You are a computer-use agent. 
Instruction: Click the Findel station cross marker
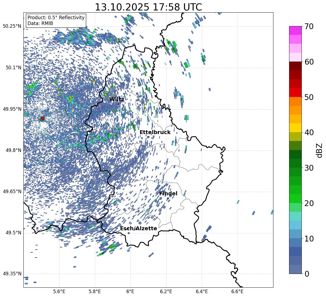click(168, 198)
